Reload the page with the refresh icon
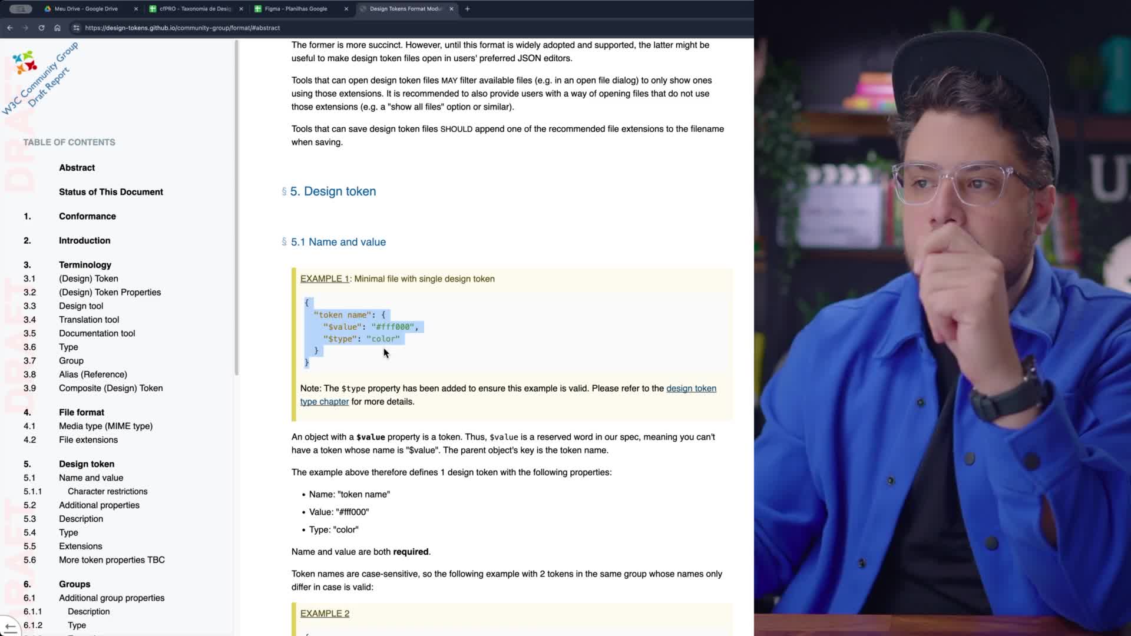The width and height of the screenshot is (1131, 636). [x=41, y=28]
